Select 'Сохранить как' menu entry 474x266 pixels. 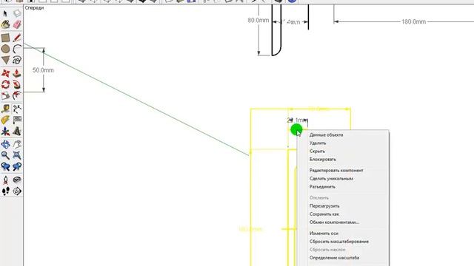[x=324, y=214]
